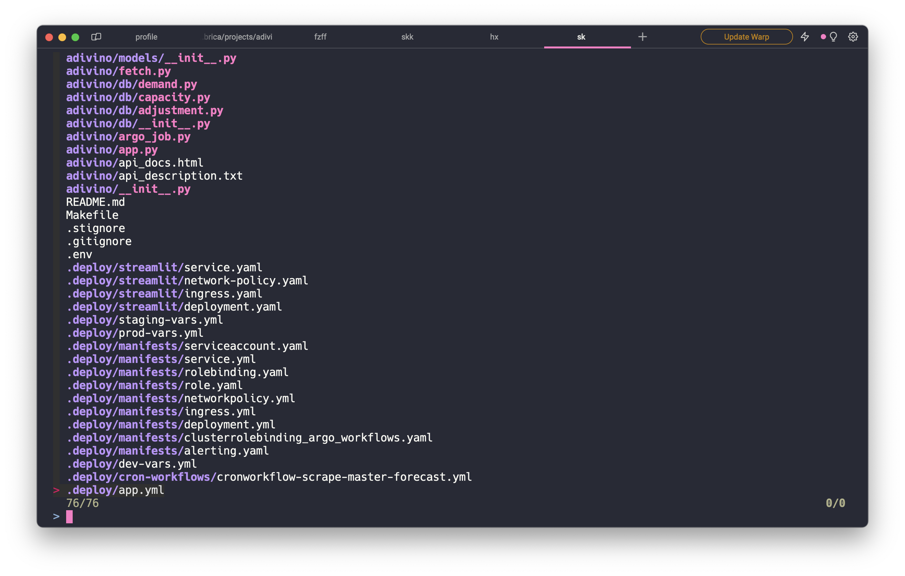Select the highlighted .deploy/app.yml entry
Viewport: 905px width, 576px height.
coord(114,490)
